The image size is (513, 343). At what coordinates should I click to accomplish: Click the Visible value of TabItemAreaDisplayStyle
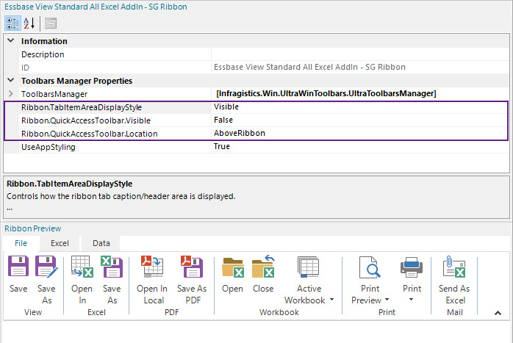tap(226, 107)
